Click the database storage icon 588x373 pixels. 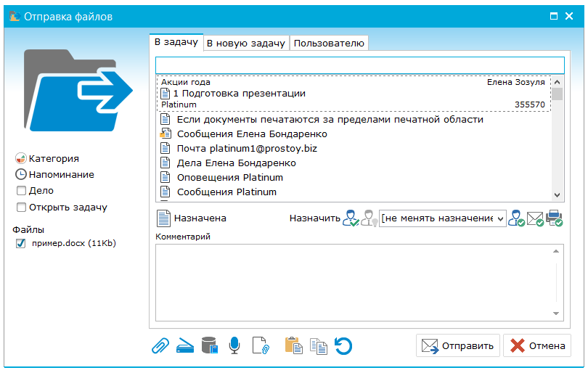(x=209, y=345)
